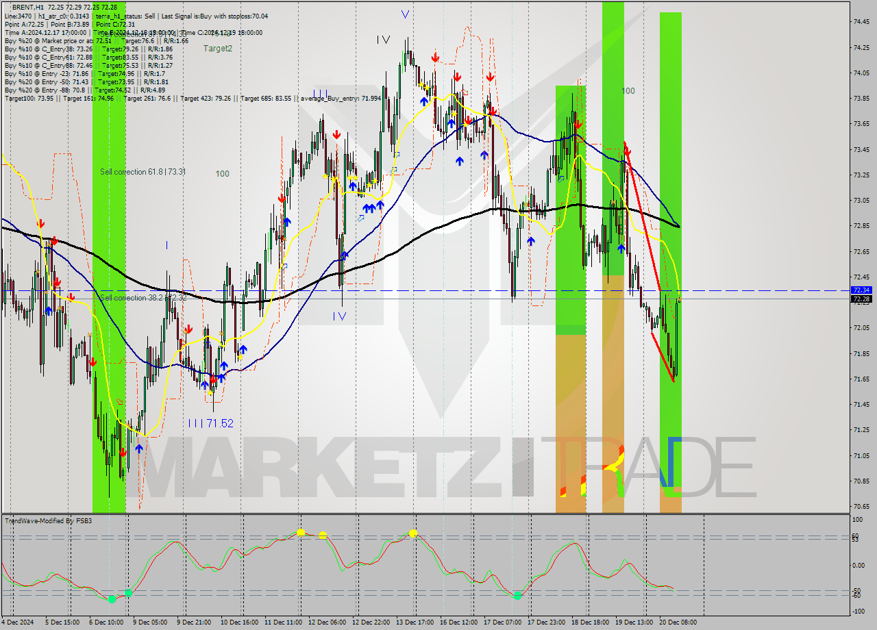
Task: Click the blue 72.34 price tag on the axis
Action: coord(861,290)
